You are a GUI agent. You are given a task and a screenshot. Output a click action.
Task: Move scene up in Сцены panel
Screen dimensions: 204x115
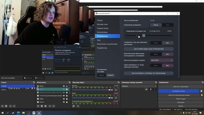click(11, 106)
